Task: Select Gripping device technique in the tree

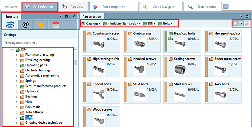Action: click(44, 123)
